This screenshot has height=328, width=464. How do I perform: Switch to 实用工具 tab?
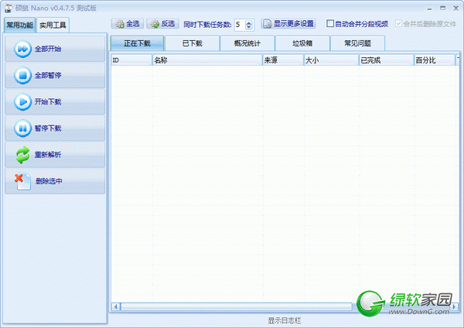pyautogui.click(x=53, y=26)
